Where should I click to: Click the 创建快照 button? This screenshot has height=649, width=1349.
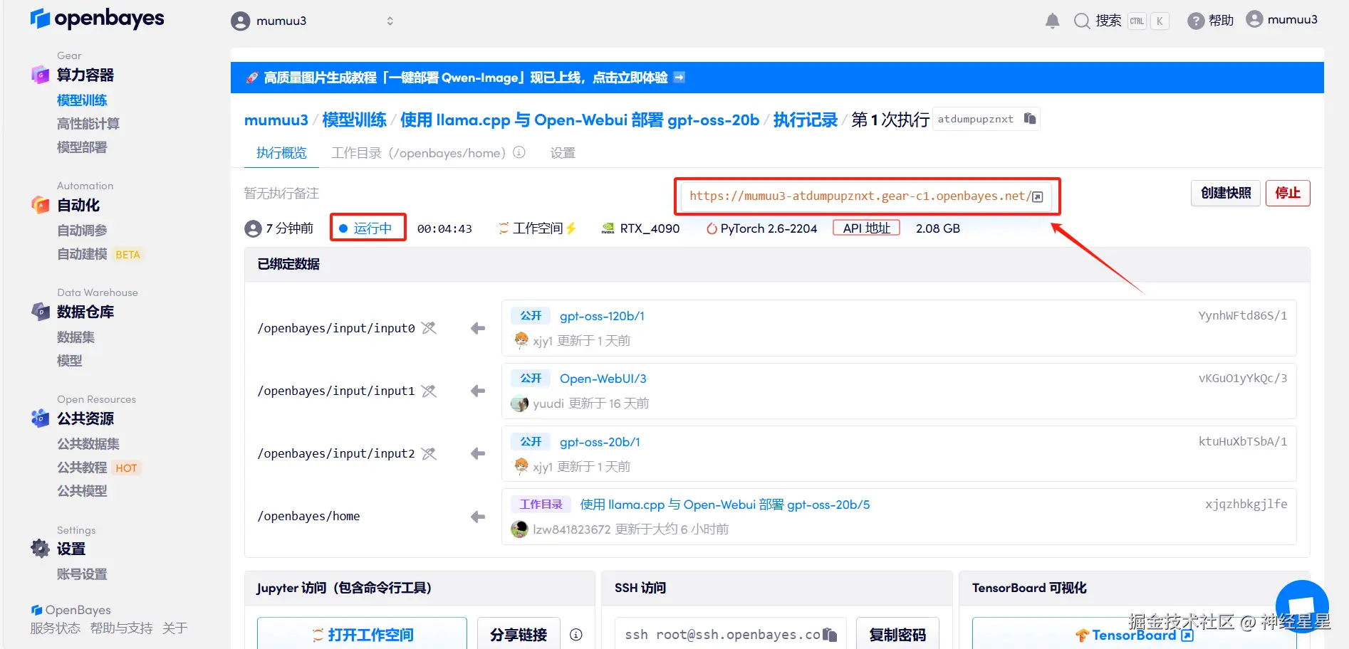click(x=1226, y=193)
